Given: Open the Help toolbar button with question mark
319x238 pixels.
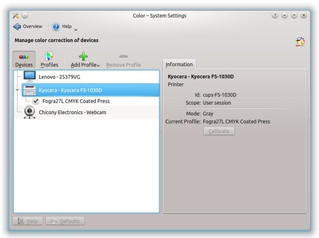Looking at the screenshot, I should pyautogui.click(x=62, y=27).
